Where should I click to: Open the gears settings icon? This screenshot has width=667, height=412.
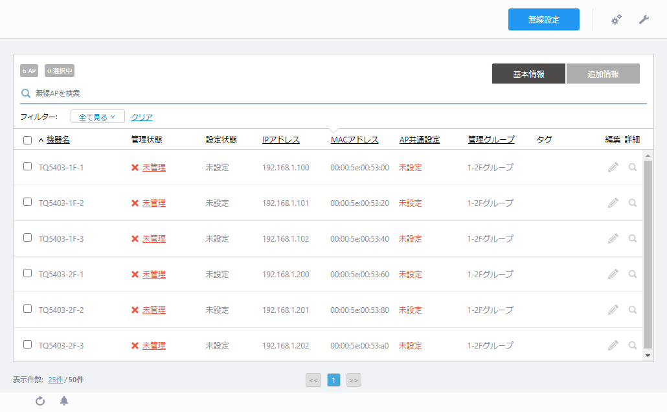[x=616, y=19]
